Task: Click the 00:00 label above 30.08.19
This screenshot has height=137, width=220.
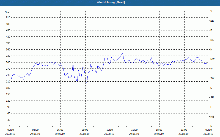Action: [x=208, y=130]
